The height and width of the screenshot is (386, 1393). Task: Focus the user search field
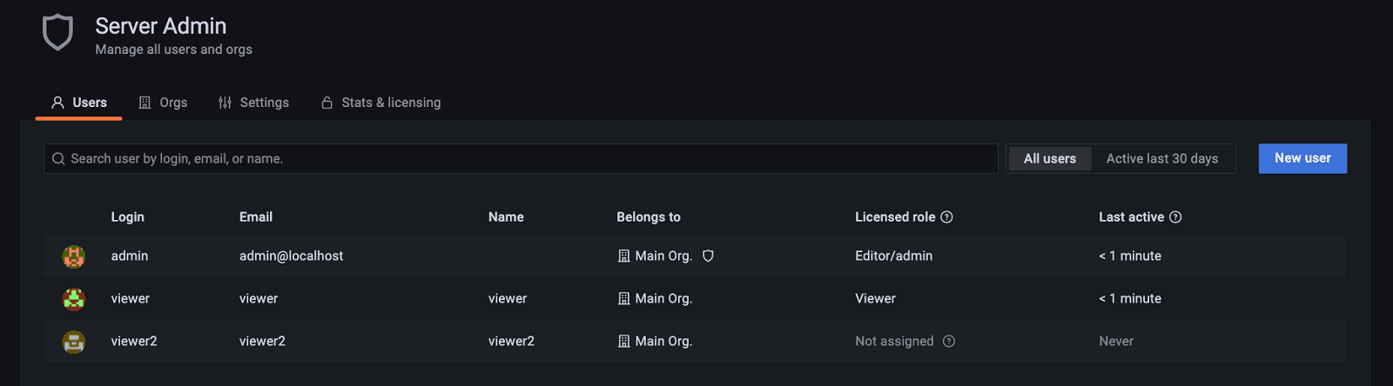click(522, 159)
